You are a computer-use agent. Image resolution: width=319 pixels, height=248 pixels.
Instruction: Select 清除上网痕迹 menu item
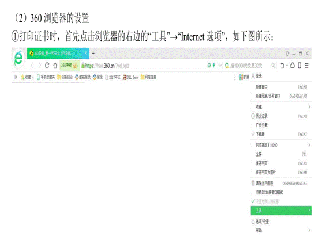281,183
